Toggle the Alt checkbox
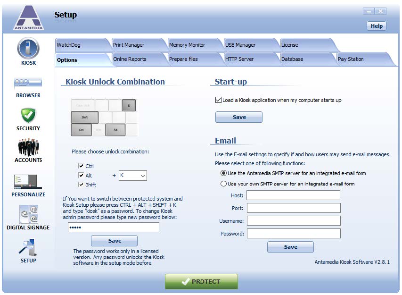 coord(81,176)
